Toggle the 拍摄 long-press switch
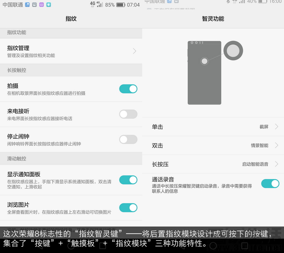Viewport: 284px width, 253px height. pos(128,89)
